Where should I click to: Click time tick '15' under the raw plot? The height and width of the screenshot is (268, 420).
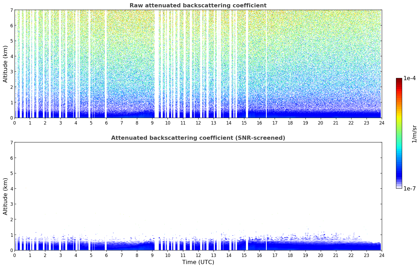(244, 123)
